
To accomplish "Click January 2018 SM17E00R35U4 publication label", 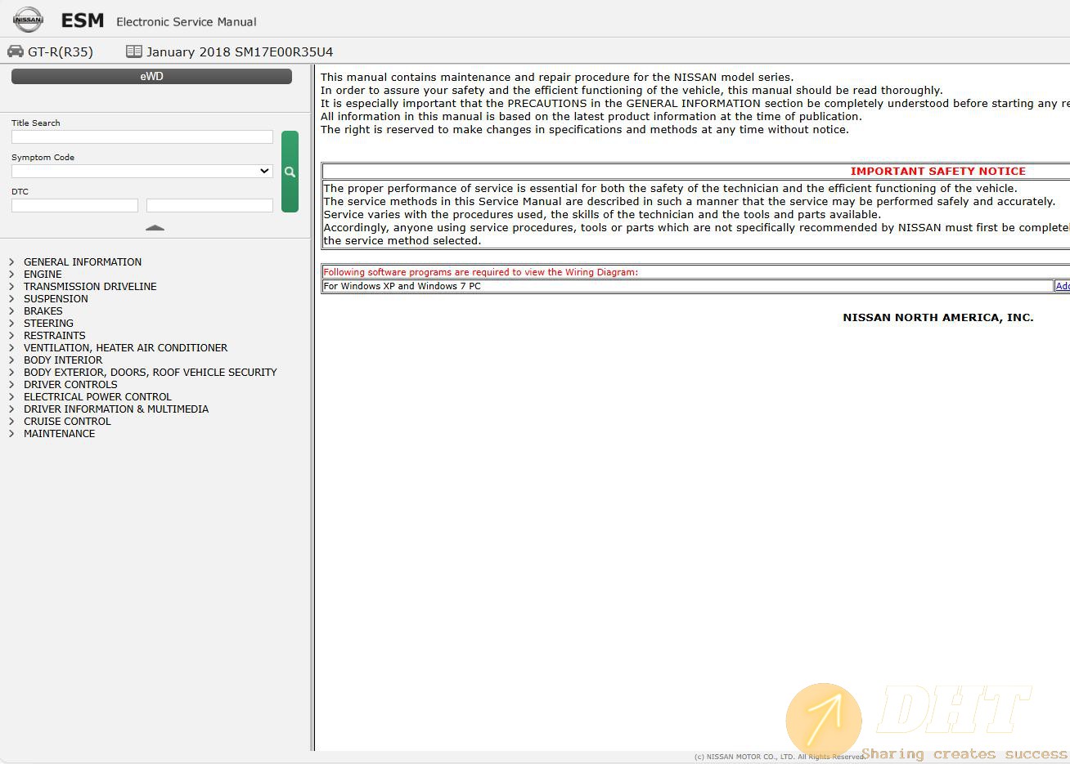I will 240,51.
